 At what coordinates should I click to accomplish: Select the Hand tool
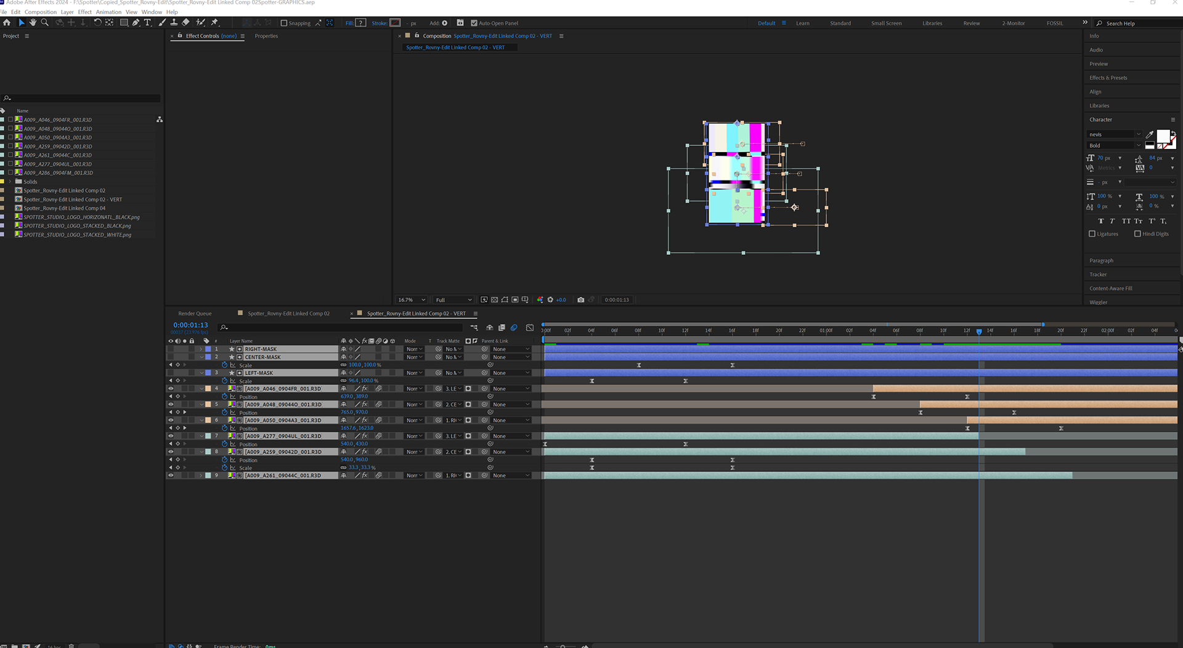[33, 23]
